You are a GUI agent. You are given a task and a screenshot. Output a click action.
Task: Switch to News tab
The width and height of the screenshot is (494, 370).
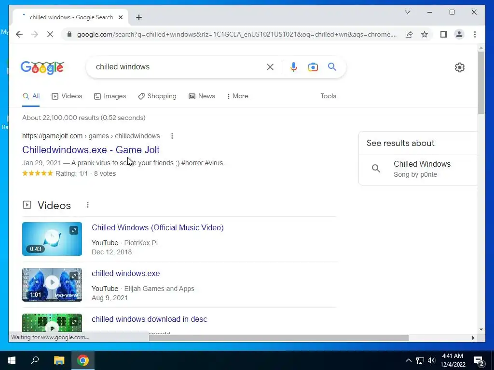tap(202, 96)
